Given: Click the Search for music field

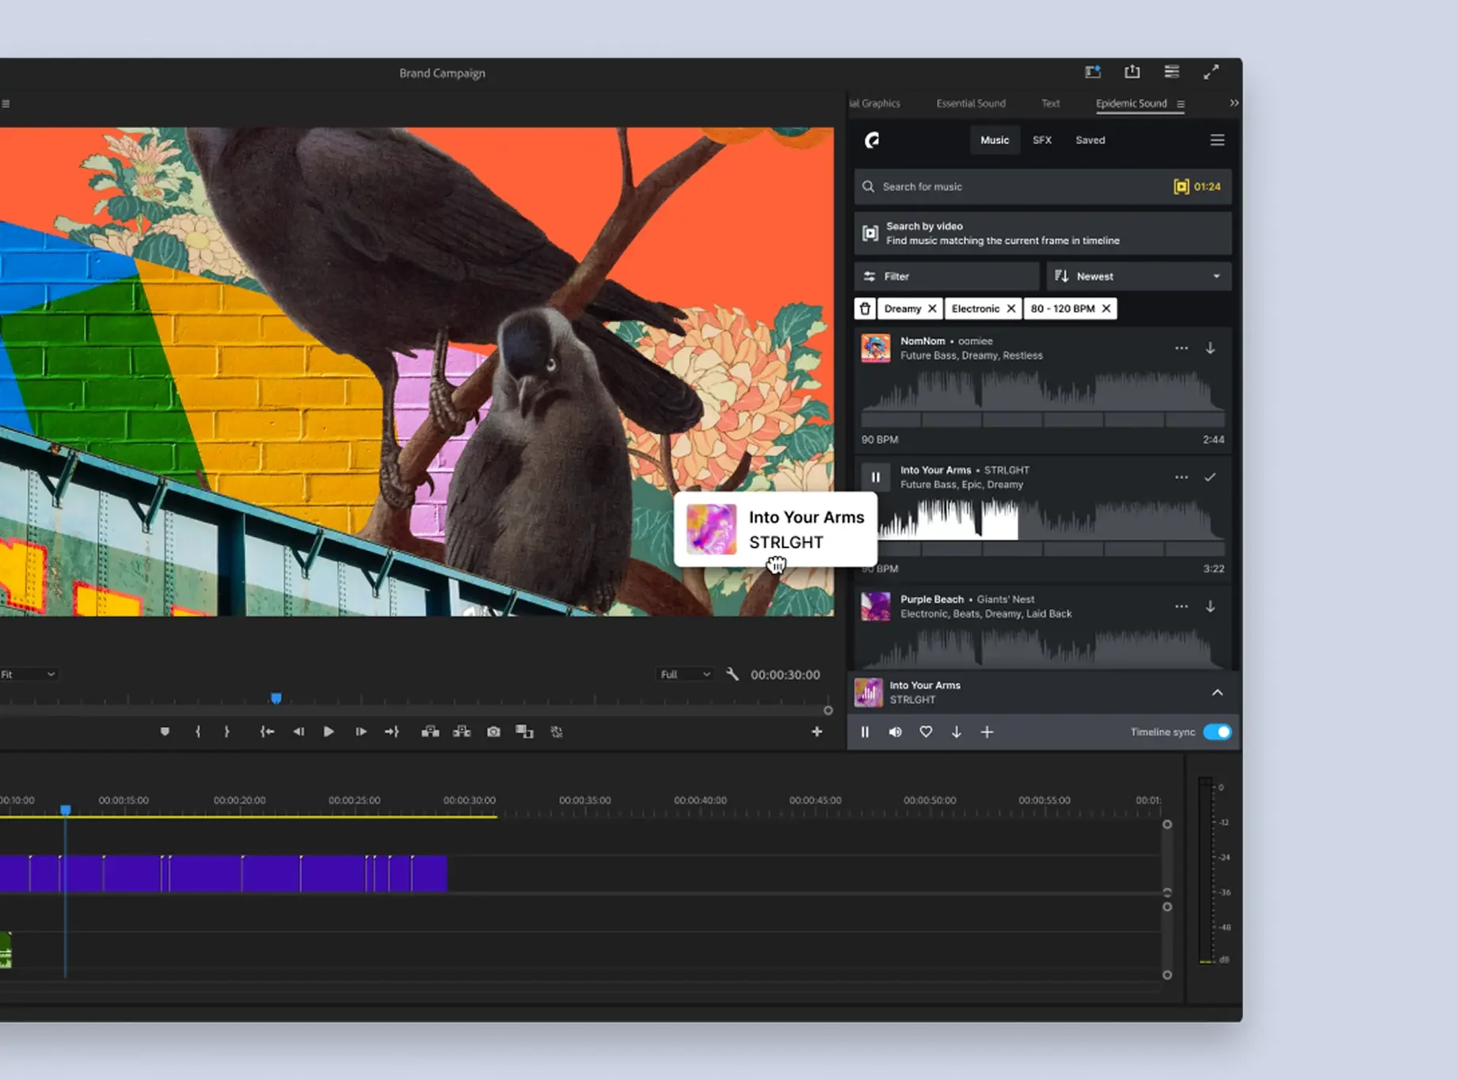Looking at the screenshot, I should pos(1014,187).
